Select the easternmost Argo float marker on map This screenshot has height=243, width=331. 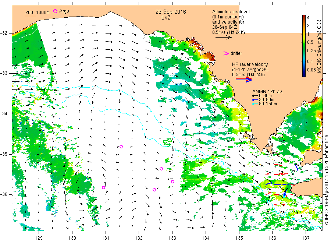click(173, 182)
